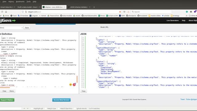
Task: Open the History menu
Action: coord(11,2)
